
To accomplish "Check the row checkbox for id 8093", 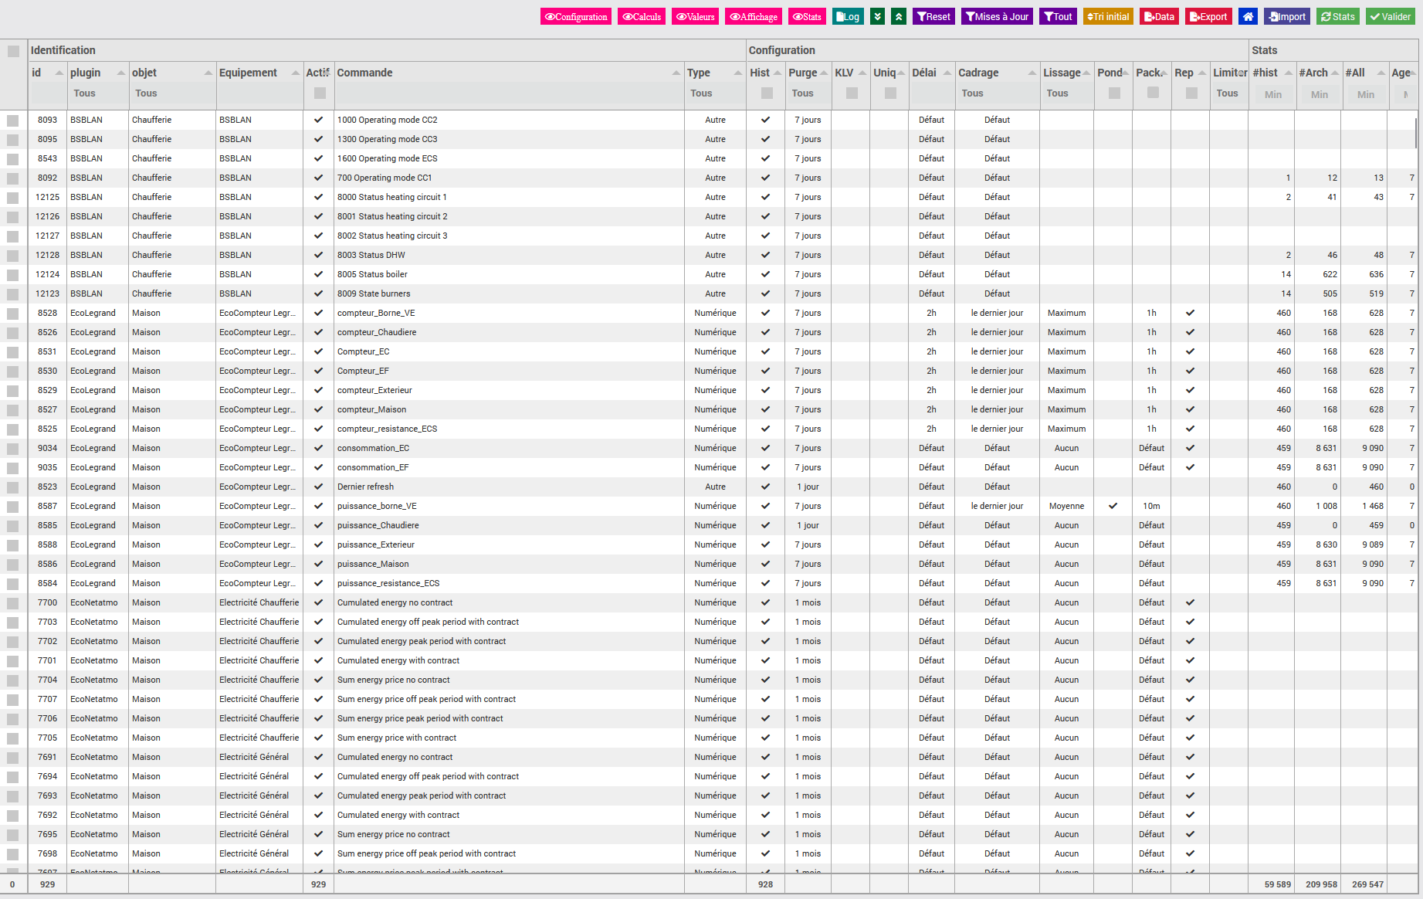I will pyautogui.click(x=13, y=120).
